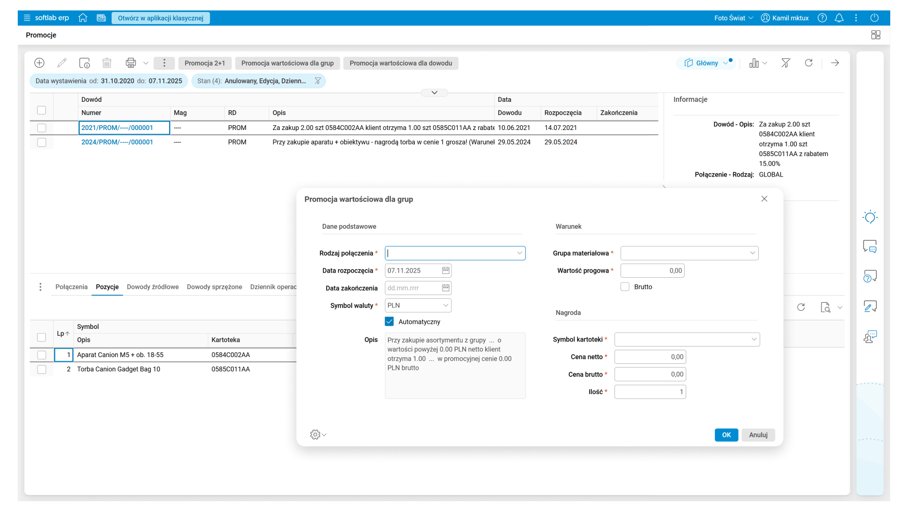
Task: Uncheck the Automatyczny checkbox
Action: pyautogui.click(x=389, y=322)
